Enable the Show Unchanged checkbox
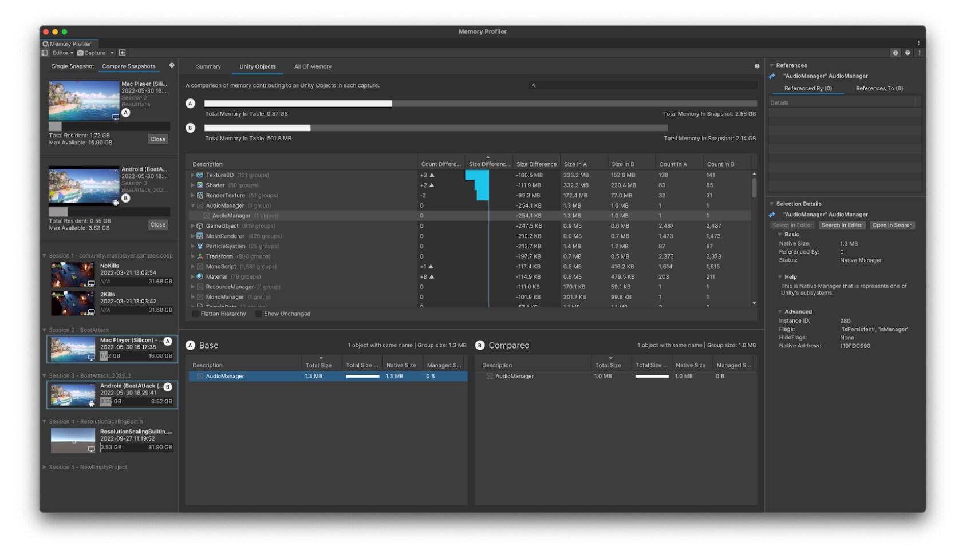The image size is (978, 550). click(x=259, y=314)
